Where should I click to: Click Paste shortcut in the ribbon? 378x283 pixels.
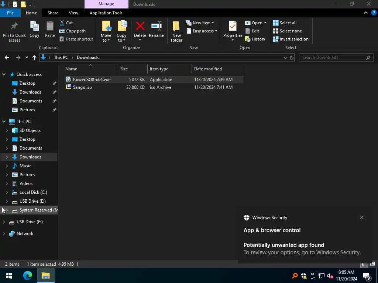coord(76,39)
